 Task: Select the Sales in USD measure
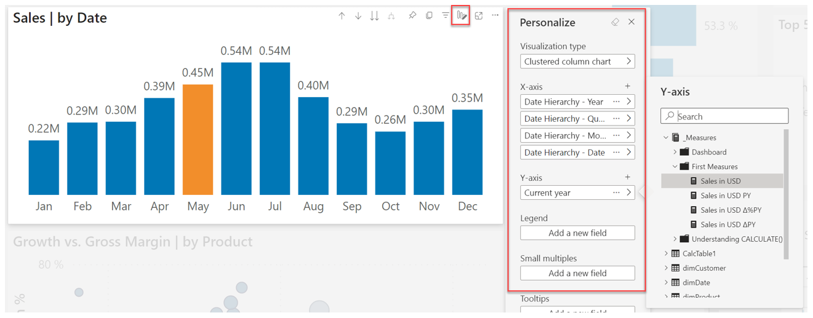(x=722, y=181)
